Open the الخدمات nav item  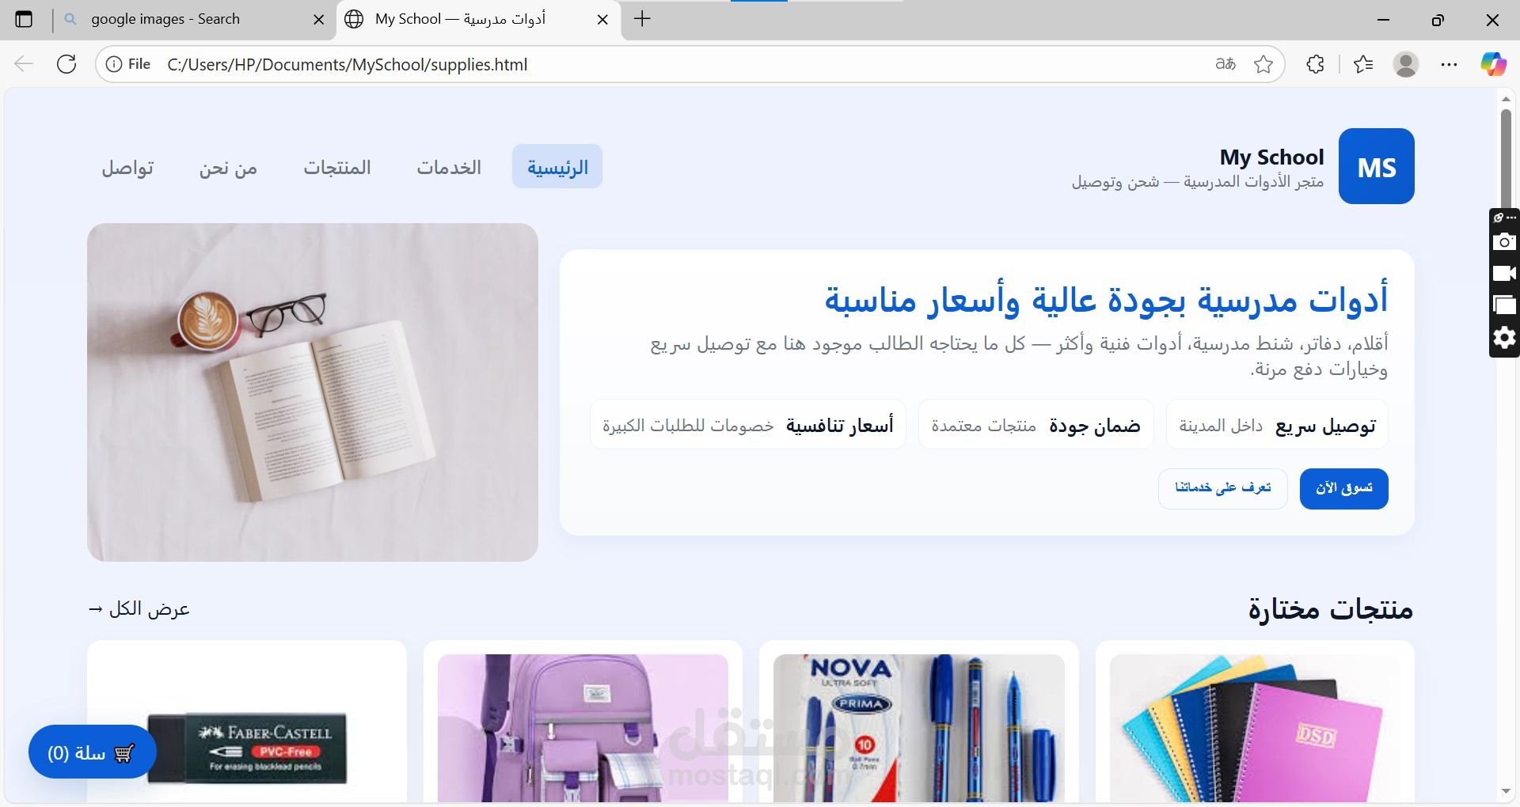(x=449, y=167)
